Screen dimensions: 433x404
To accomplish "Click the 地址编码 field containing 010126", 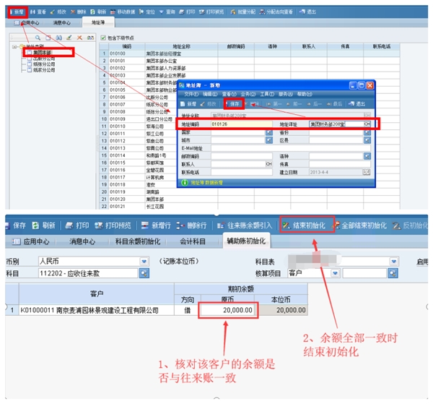I will pyautogui.click(x=242, y=124).
